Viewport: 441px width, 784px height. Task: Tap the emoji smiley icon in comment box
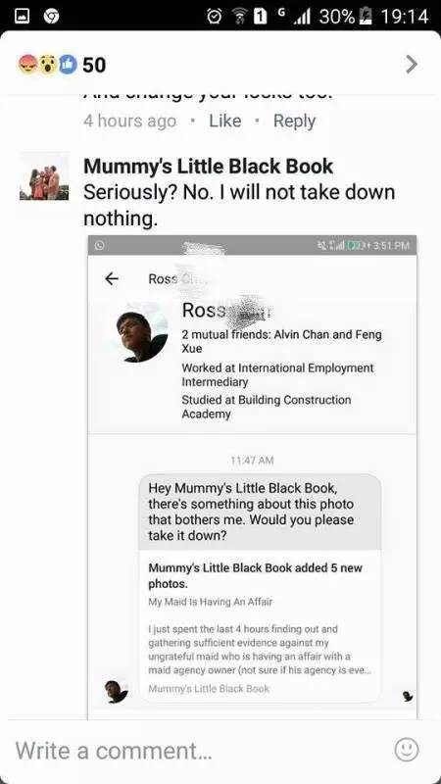(x=406, y=750)
